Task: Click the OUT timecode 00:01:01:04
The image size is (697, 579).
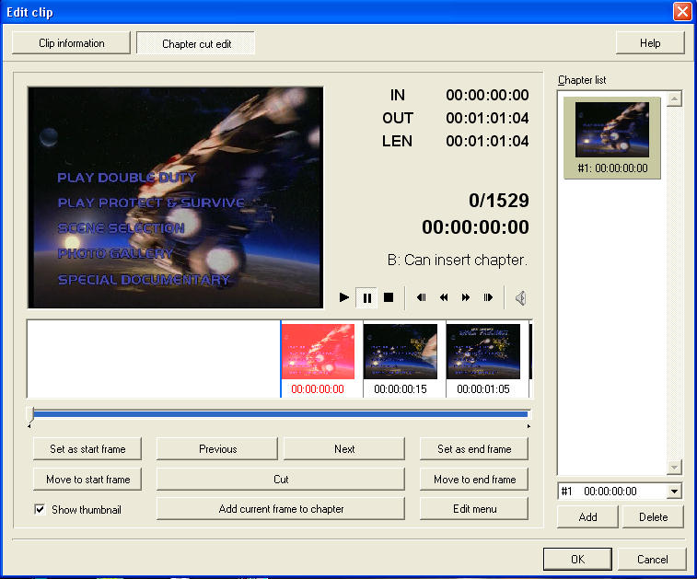Action: pos(487,118)
